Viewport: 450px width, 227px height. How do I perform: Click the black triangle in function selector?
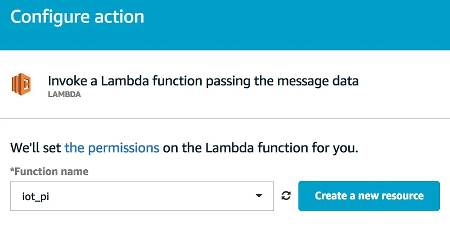click(x=259, y=196)
